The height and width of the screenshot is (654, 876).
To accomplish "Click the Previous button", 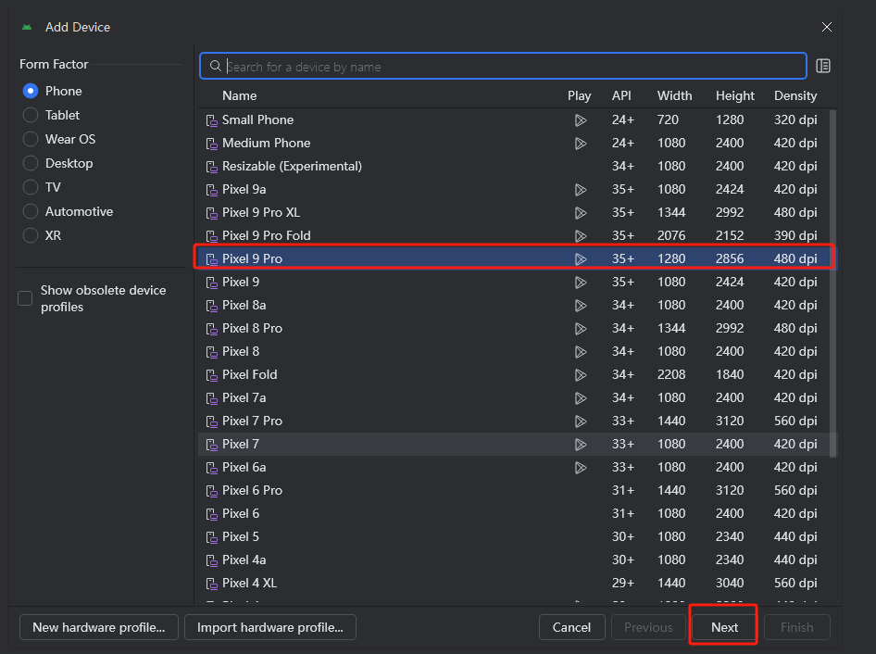I will tap(648, 627).
